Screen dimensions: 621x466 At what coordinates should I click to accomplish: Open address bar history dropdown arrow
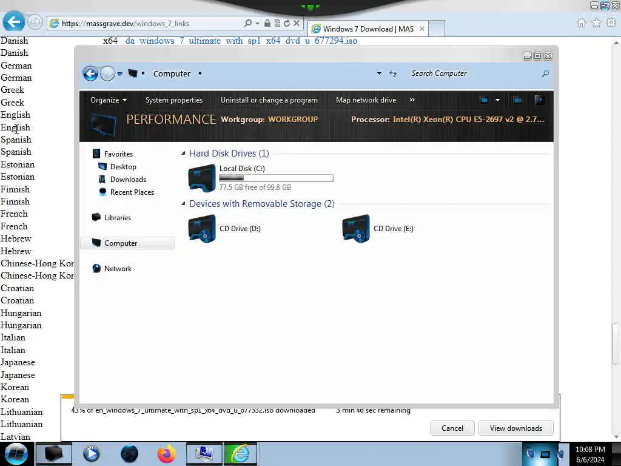coord(379,73)
